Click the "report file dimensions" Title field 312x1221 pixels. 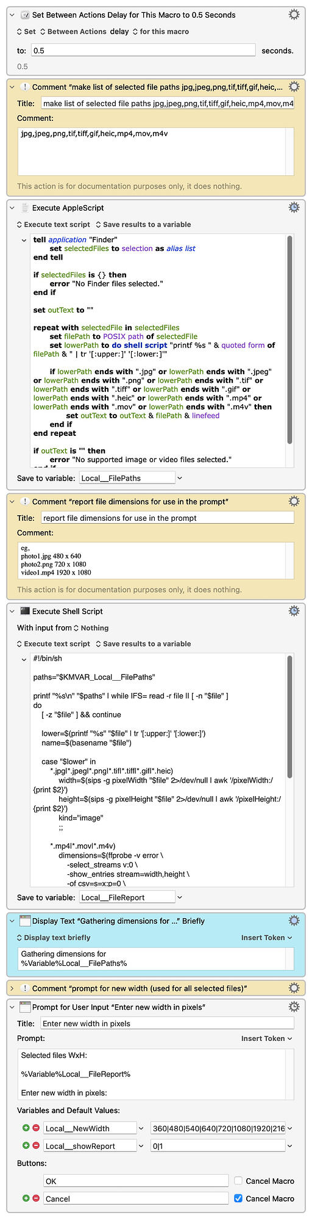coord(168,518)
